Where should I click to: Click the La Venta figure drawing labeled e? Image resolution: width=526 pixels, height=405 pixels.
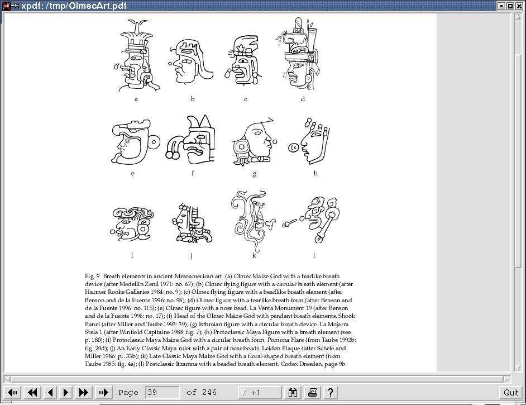pyautogui.click(x=136, y=142)
